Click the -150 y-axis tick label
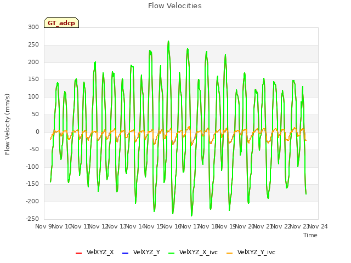 coord(32,184)
